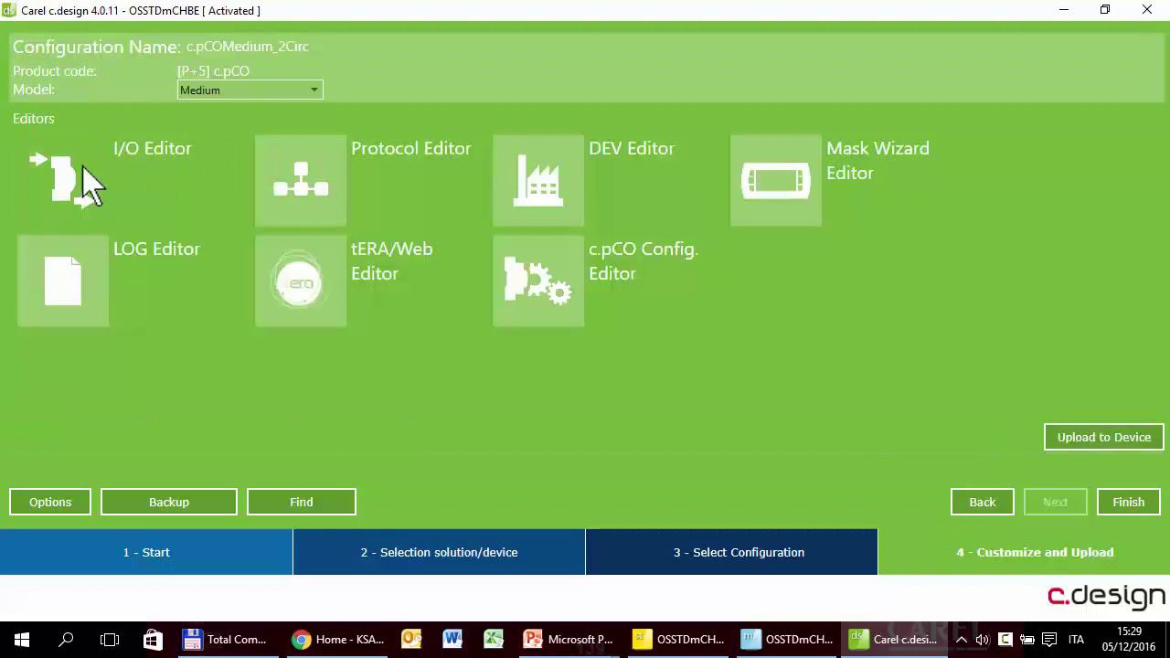This screenshot has height=658, width=1170.
Task: Click the ITA language indicator
Action: coord(1077,640)
